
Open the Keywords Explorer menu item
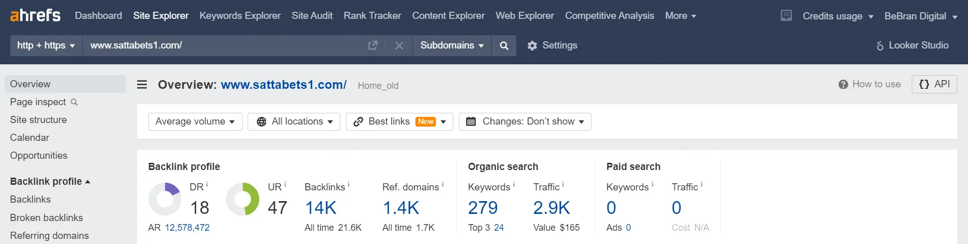[240, 15]
